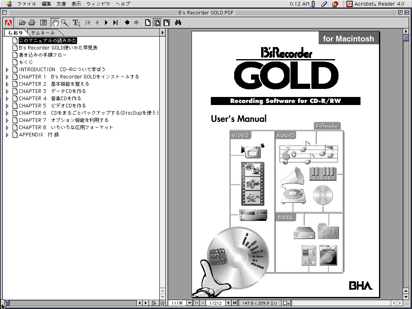Open the ウィンドウ menu

(x=98, y=4)
